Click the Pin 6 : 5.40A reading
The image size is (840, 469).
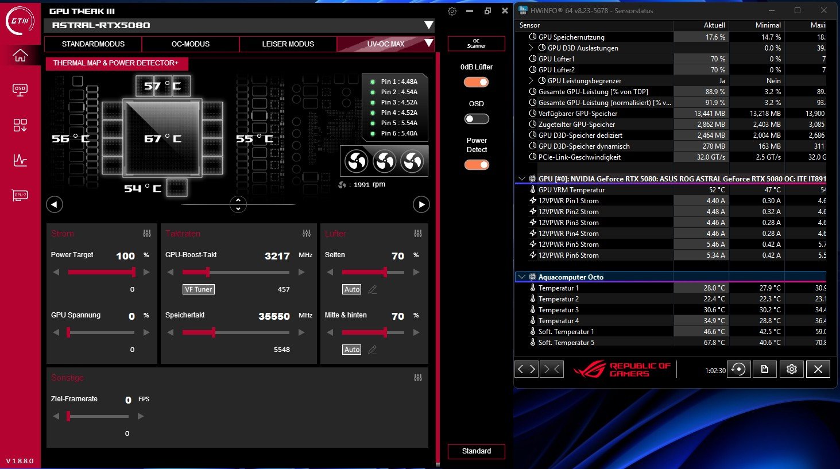pos(399,133)
